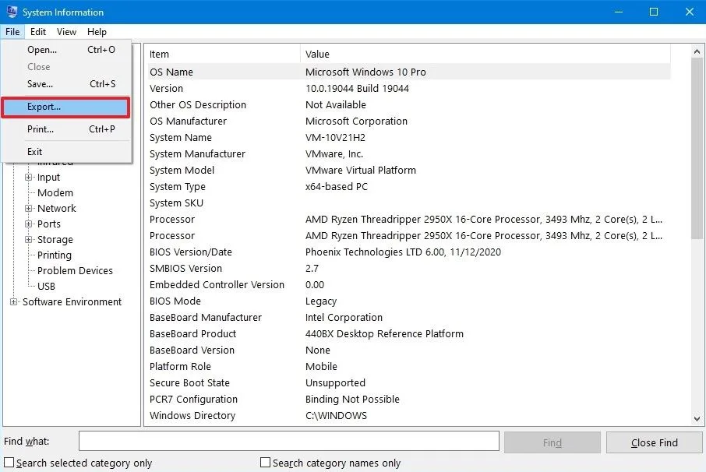Select the Platform Role row
The width and height of the screenshot is (706, 472).
tap(409, 367)
